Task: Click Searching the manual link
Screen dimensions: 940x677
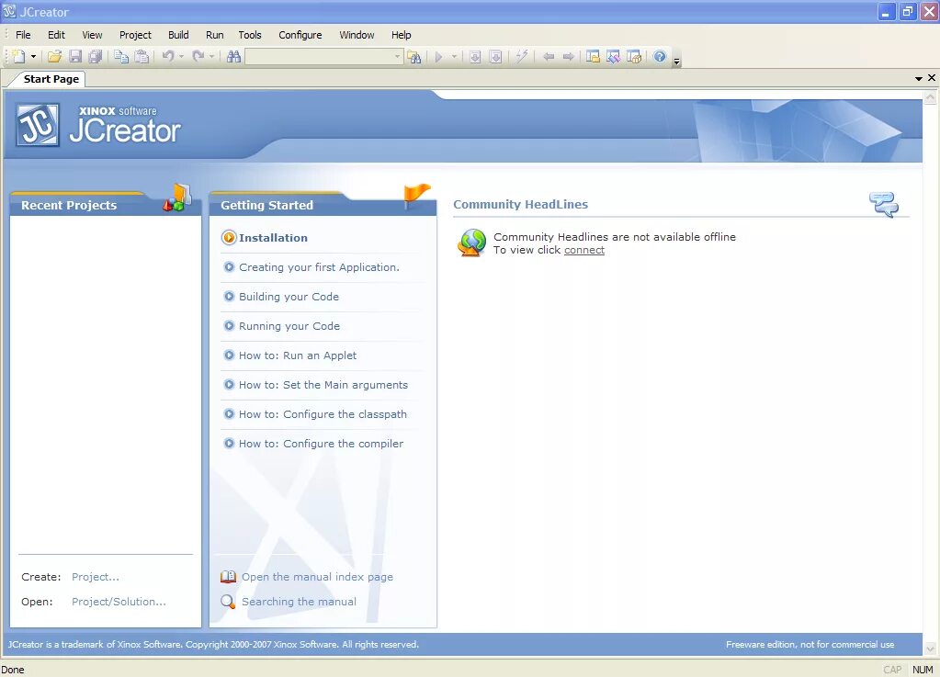Action: click(299, 602)
